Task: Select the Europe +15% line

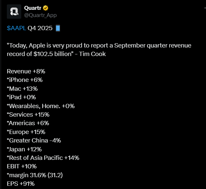Action: tap(26, 132)
